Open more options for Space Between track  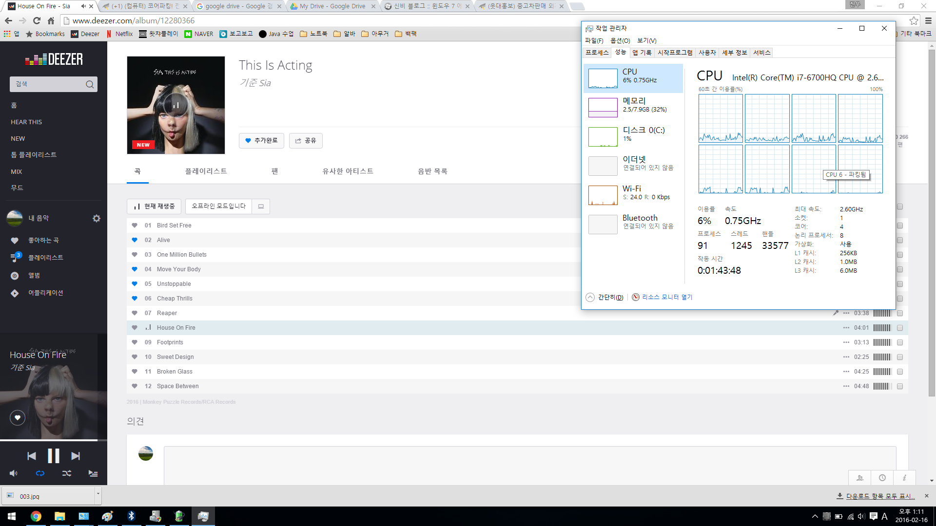pos(846,386)
